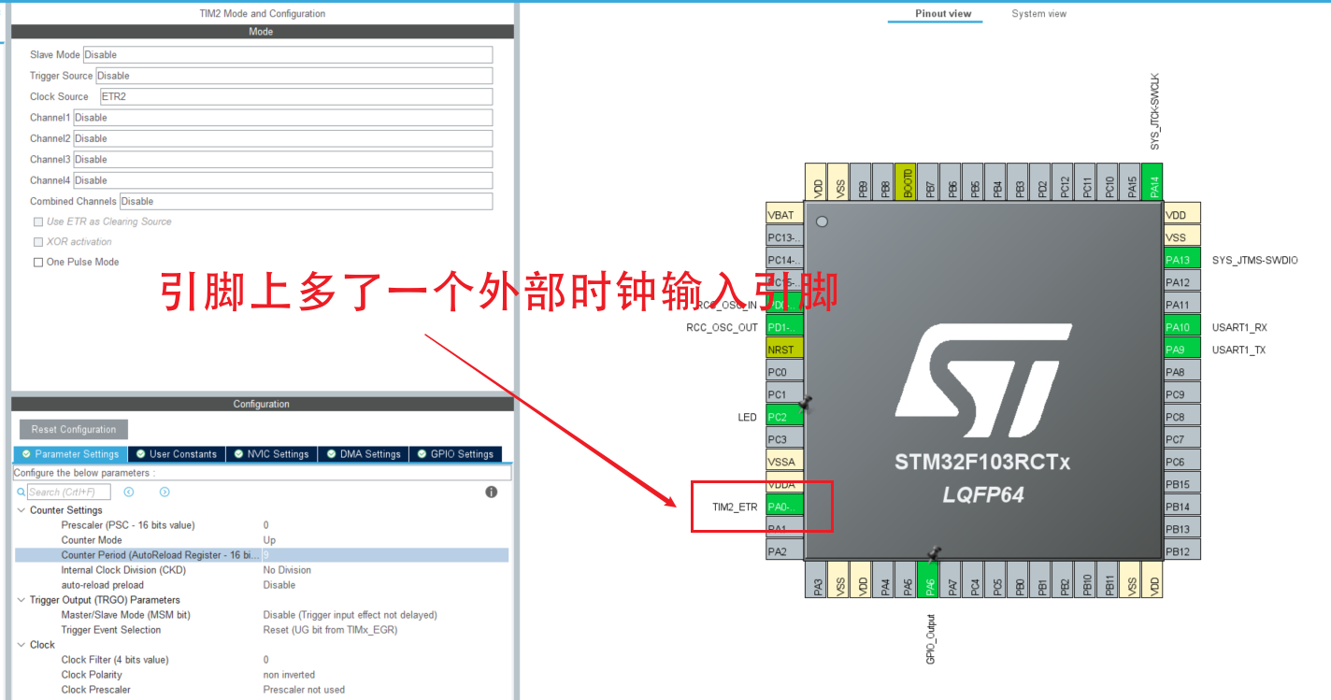Screen dimensions: 1331x700
Task: Click the PC3 pin on chip
Action: 784,439
